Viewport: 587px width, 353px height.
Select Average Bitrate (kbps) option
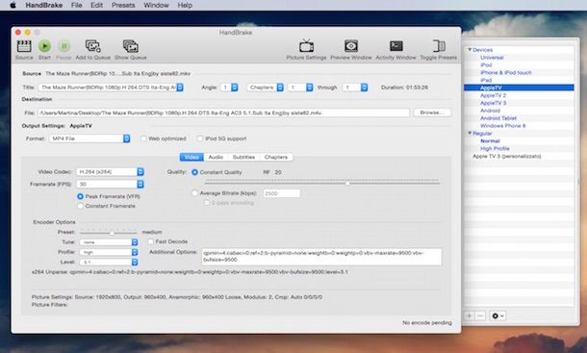[x=194, y=193]
